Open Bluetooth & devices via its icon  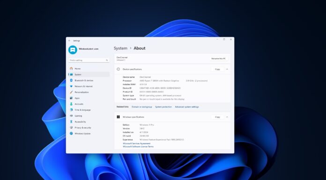(x=71, y=80)
